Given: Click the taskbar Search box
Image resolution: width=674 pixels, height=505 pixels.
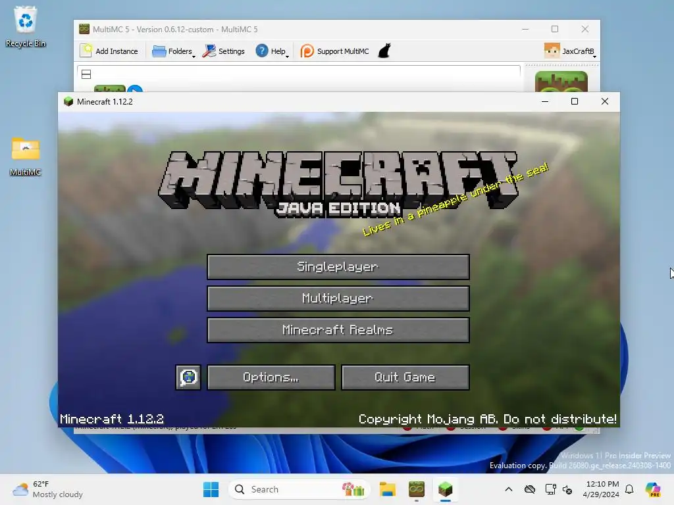Looking at the screenshot, I should point(299,489).
